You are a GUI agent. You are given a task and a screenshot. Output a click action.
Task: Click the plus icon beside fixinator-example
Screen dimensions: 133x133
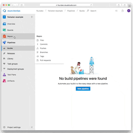point(32,17)
